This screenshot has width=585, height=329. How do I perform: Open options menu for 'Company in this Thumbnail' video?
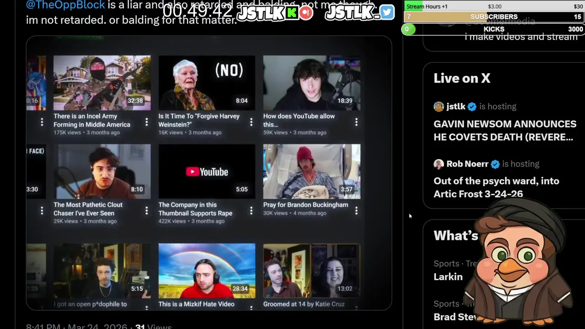point(251,211)
